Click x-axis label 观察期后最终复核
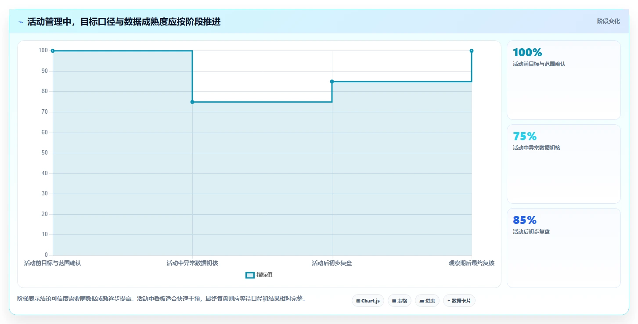 pyautogui.click(x=472, y=263)
